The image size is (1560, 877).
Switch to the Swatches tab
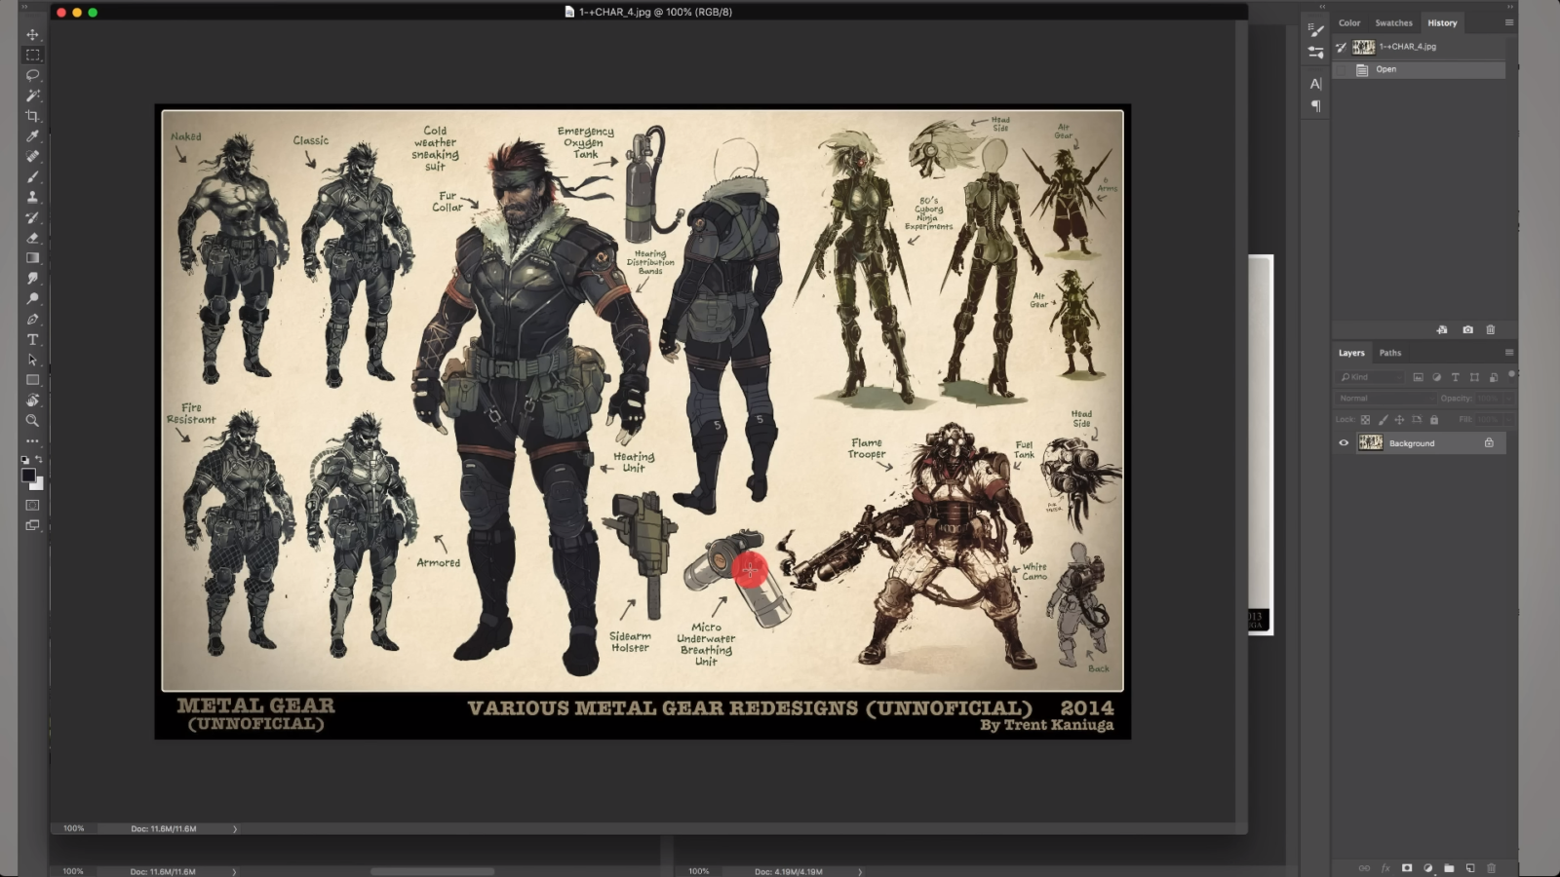1393,22
